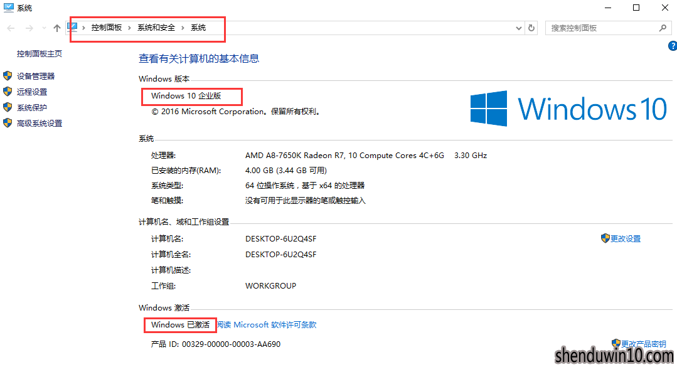Click shield icon beside 设备管理器

pyautogui.click(x=8, y=76)
